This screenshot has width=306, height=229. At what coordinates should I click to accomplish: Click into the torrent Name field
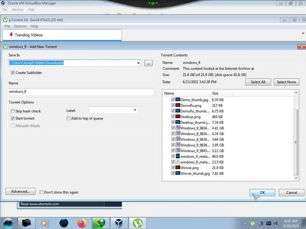pyautogui.click(x=80, y=92)
